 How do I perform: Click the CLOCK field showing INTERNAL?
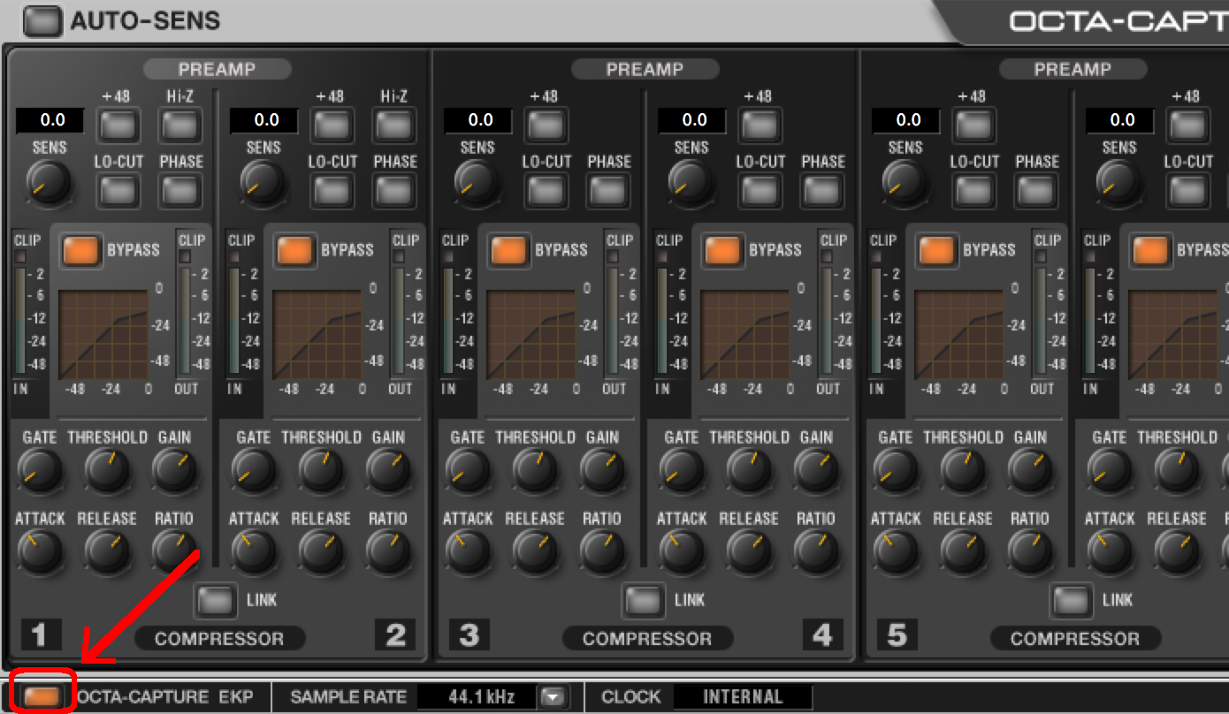[x=743, y=697]
